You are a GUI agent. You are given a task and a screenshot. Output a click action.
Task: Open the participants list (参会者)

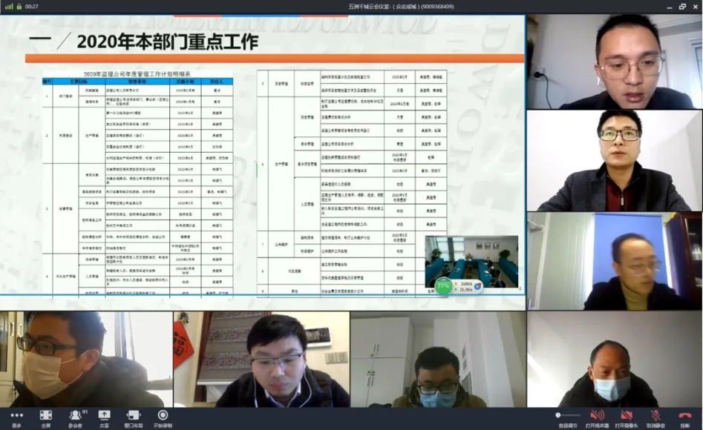tap(75, 417)
